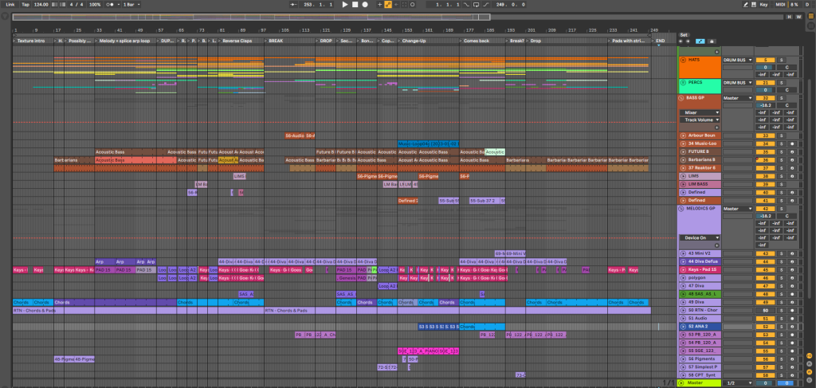816x388 pixels.
Task: Solo the HATS track
Action: point(781,60)
